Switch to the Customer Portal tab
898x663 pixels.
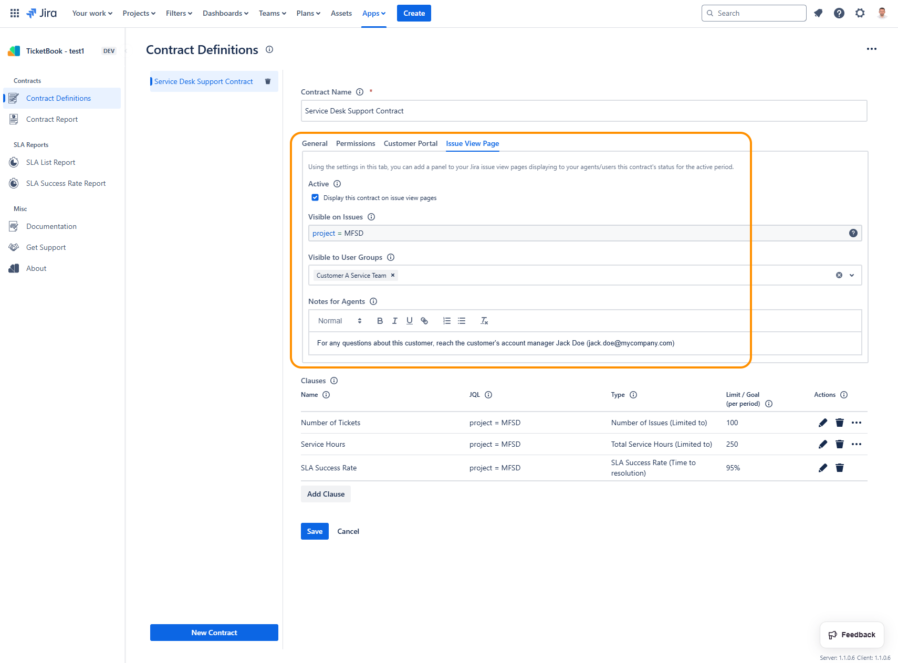[x=410, y=143]
